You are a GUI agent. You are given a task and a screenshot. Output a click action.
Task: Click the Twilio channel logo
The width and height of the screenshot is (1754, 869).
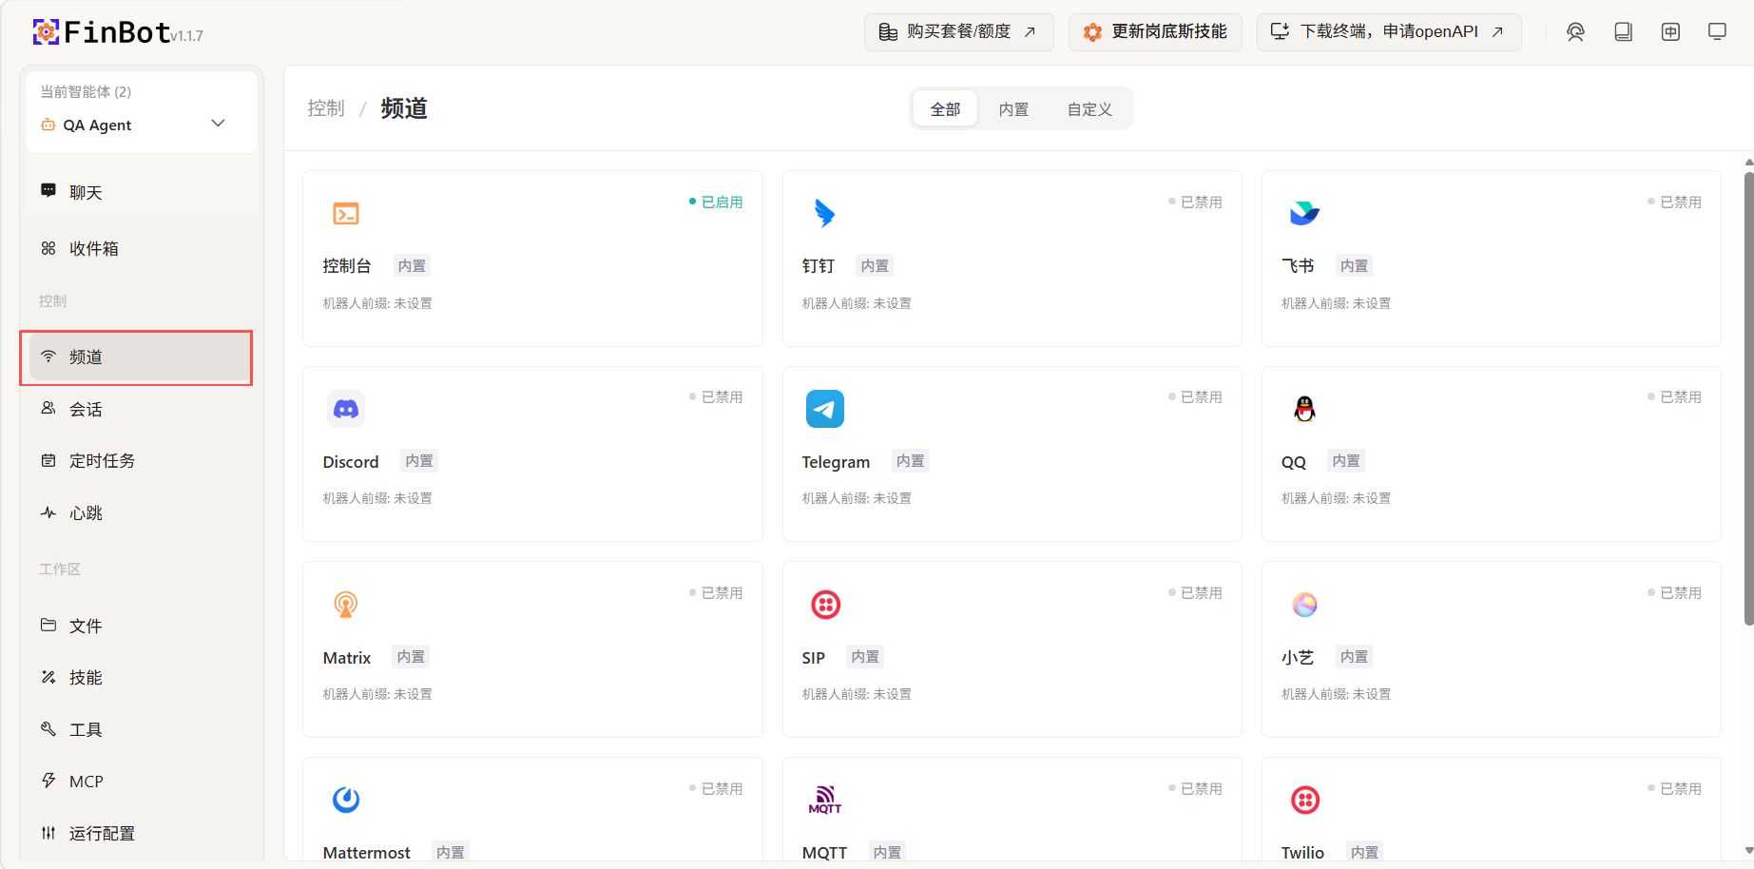tap(1305, 800)
